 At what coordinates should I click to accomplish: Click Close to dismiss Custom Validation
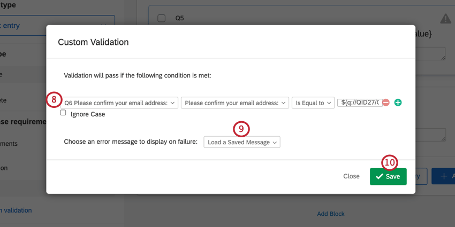click(351, 176)
